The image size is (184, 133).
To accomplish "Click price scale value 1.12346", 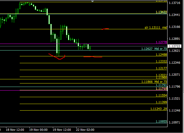I will (174, 63).
